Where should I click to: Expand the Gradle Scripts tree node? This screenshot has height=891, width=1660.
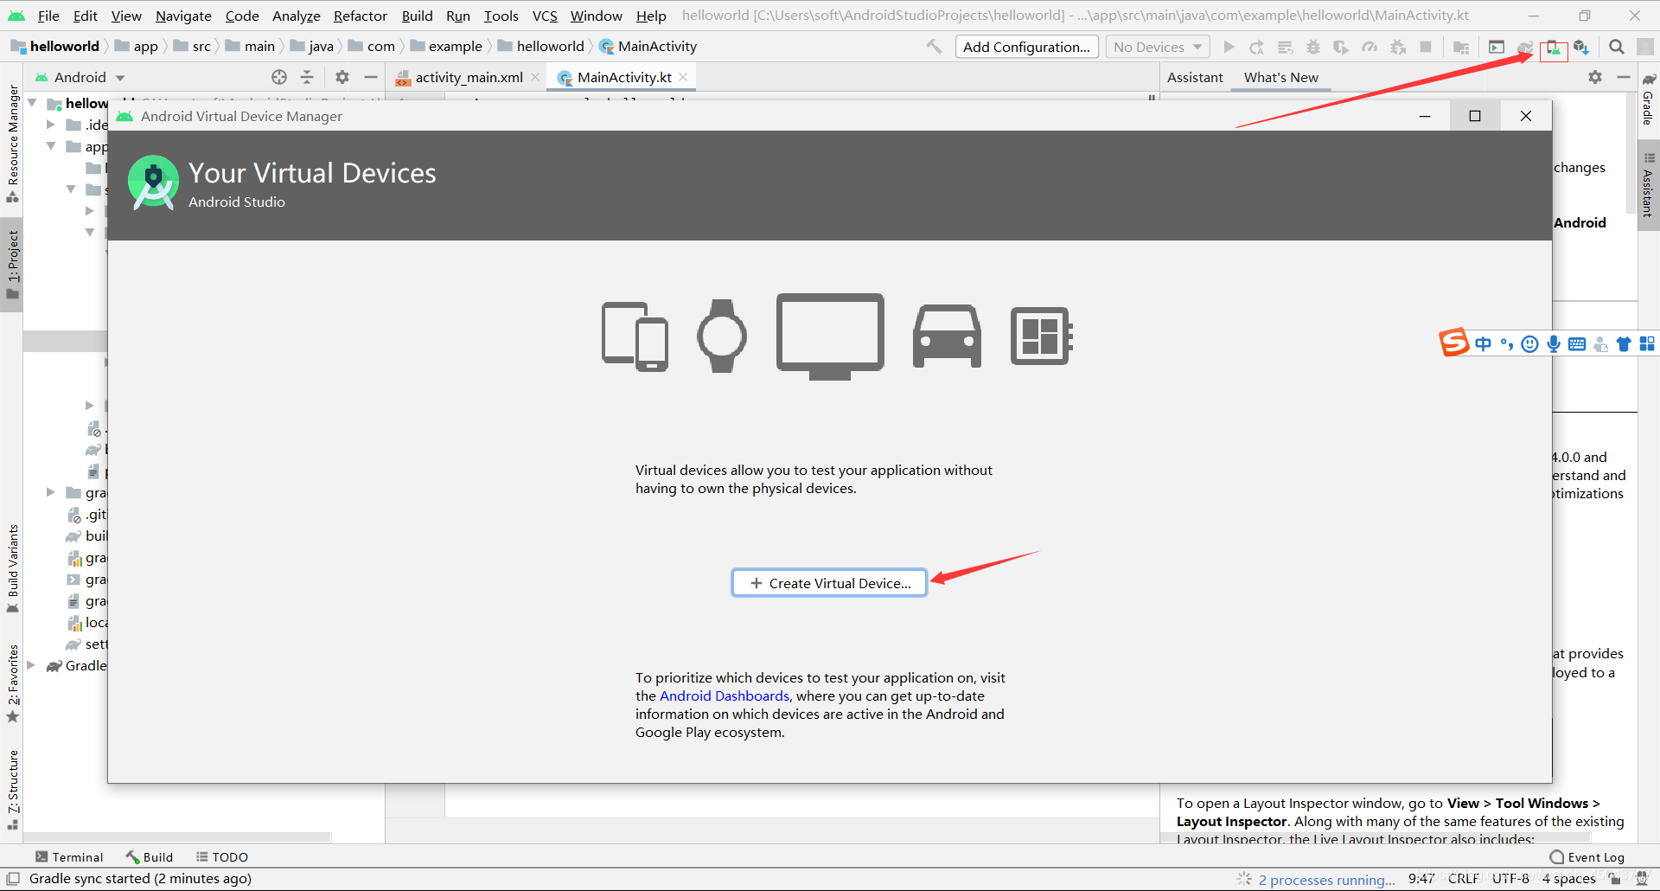point(31,665)
